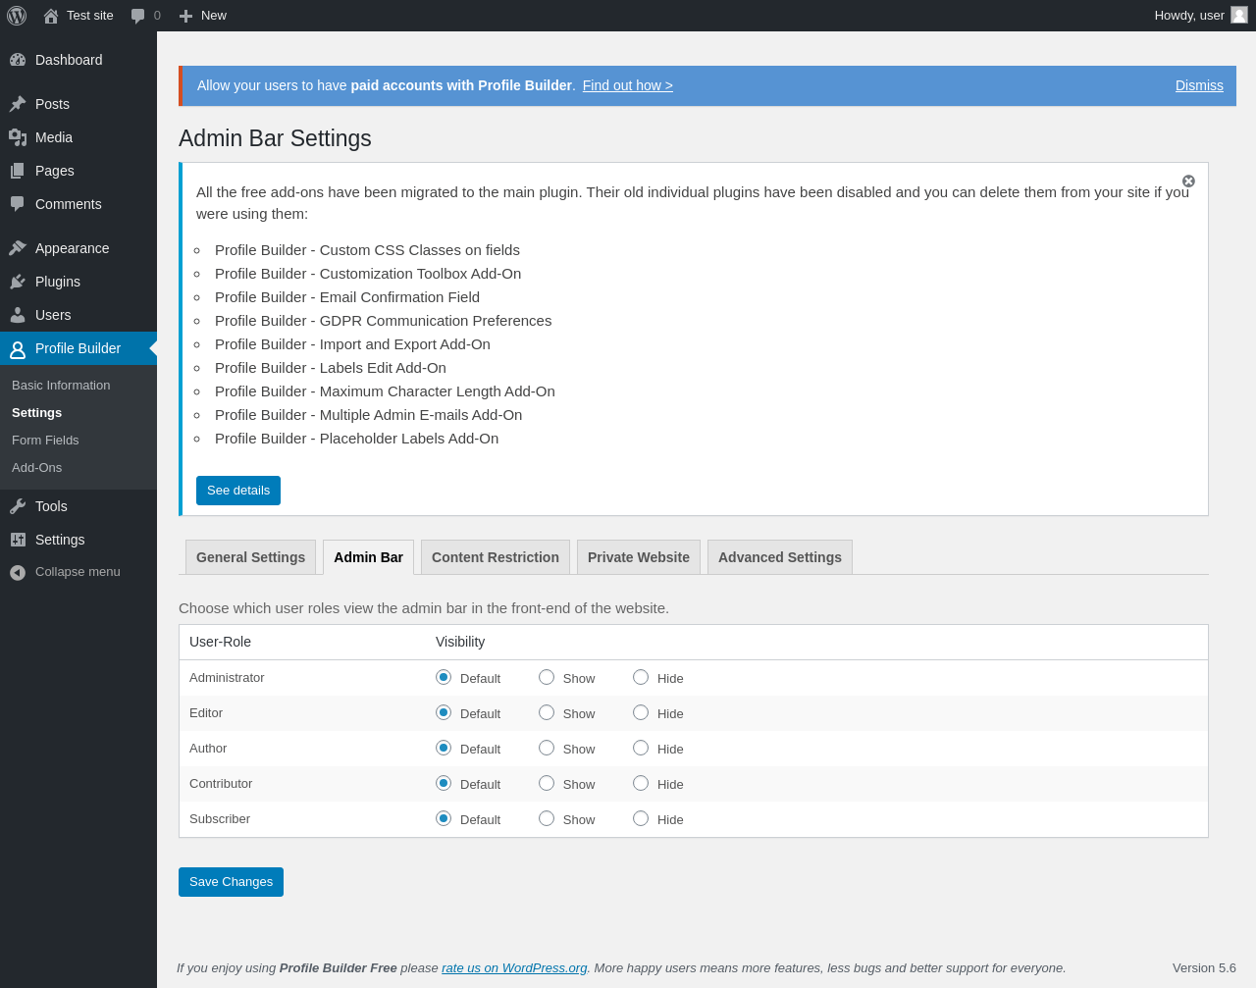Open Basic Information submenu item
1256x988 pixels.
[61, 386]
